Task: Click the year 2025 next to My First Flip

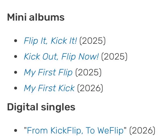Action: [88, 73]
